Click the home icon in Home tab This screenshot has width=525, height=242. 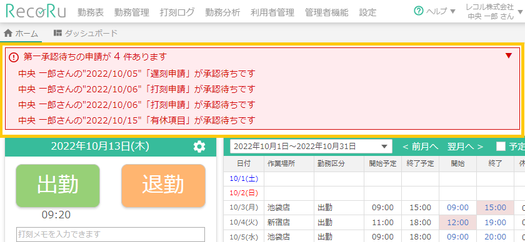pos(8,33)
